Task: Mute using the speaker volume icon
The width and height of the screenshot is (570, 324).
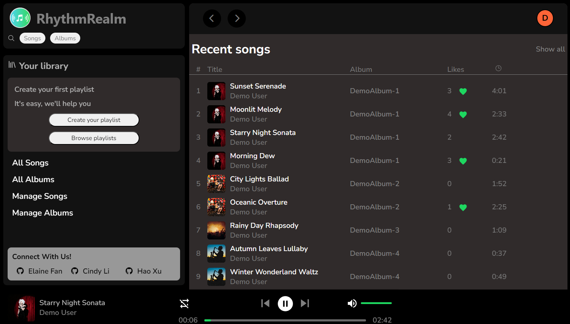Action: 352,303
